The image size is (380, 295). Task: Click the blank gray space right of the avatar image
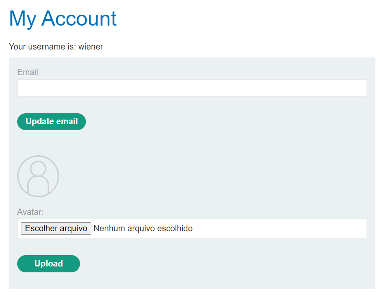[x=209, y=176]
